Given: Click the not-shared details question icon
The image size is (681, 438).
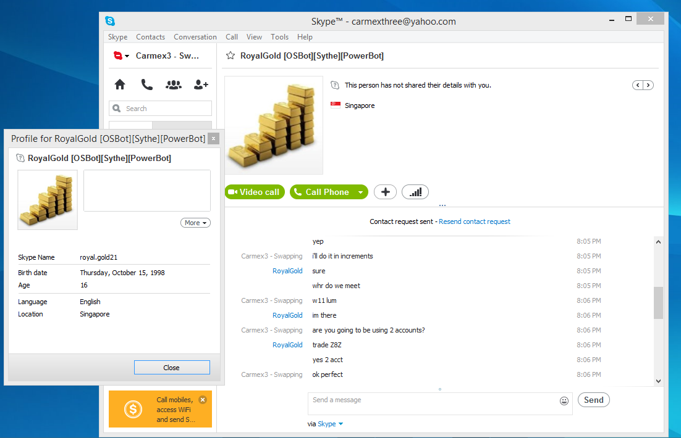Looking at the screenshot, I should tap(335, 85).
